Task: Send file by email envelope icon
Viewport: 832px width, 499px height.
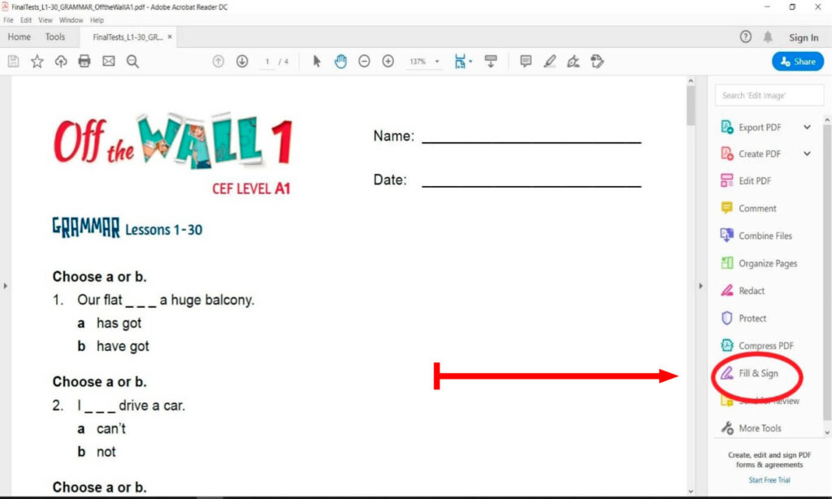Action: tap(108, 62)
